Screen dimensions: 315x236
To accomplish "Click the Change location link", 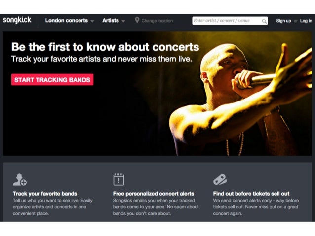I will point(157,21).
